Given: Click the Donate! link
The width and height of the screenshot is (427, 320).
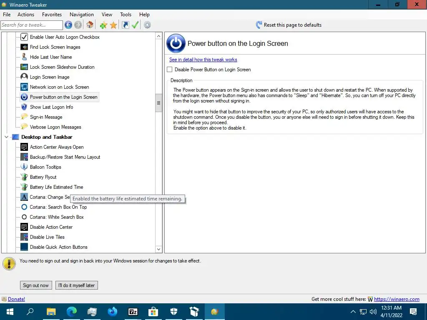Looking at the screenshot, I should click(x=16, y=299).
